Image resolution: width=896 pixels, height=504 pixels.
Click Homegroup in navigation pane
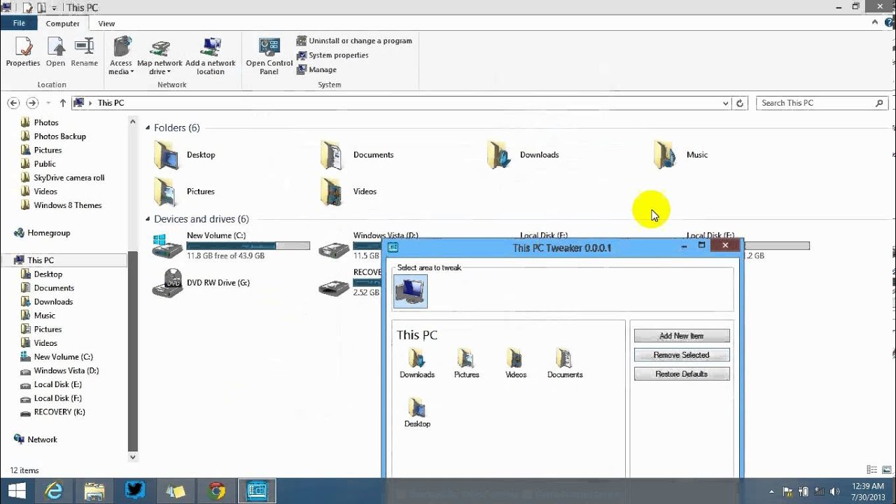(49, 233)
